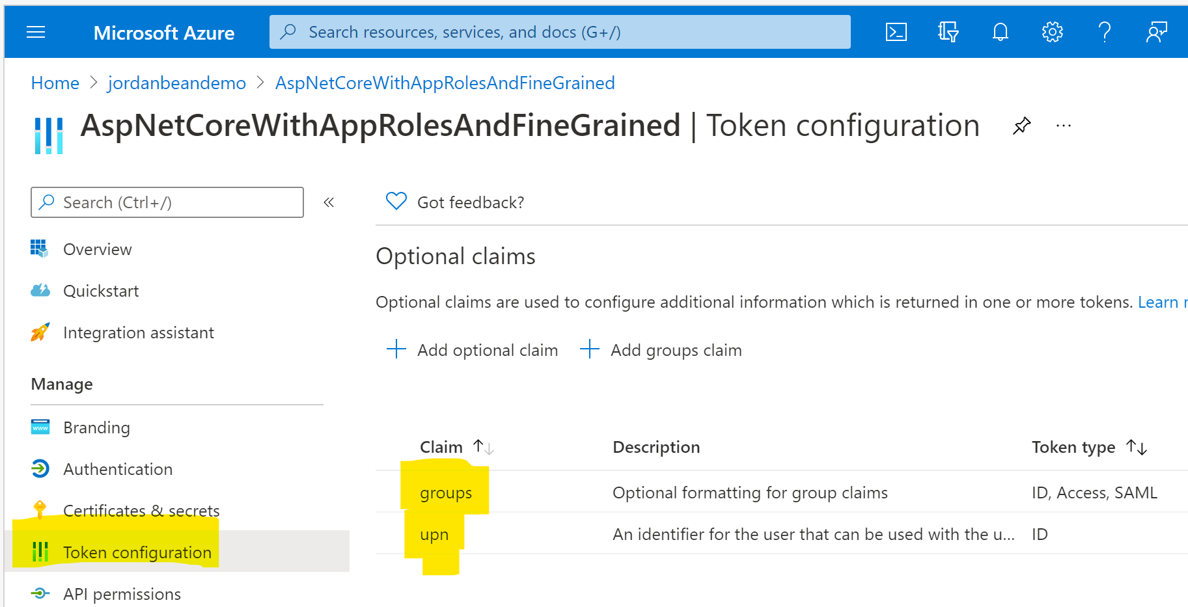Image resolution: width=1188 pixels, height=607 pixels.
Task: Select the groups claim row
Action: pyautogui.click(x=782, y=492)
